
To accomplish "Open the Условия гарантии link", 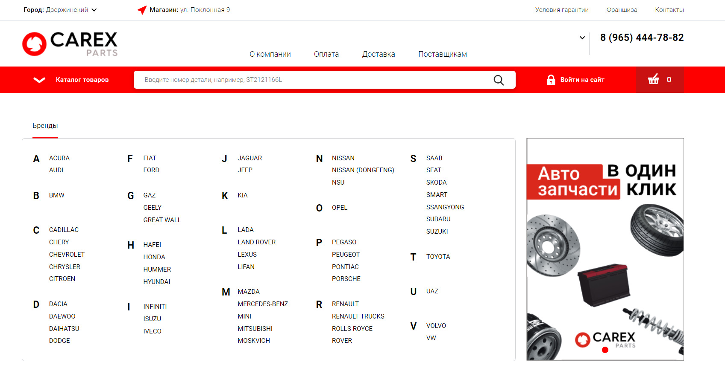I will point(561,10).
